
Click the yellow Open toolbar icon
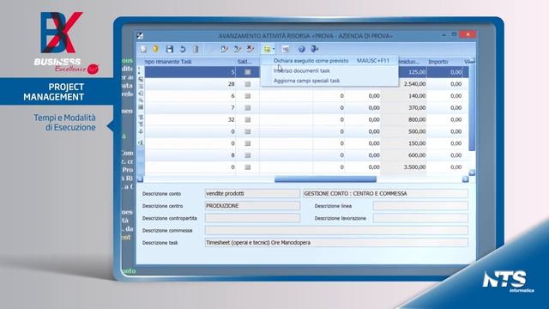click(x=156, y=49)
